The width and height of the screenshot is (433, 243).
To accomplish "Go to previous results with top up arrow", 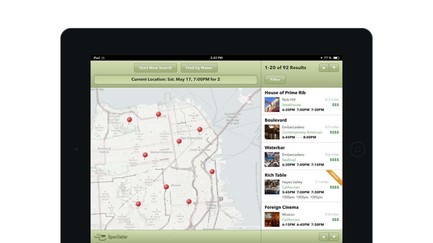I will pos(324,68).
